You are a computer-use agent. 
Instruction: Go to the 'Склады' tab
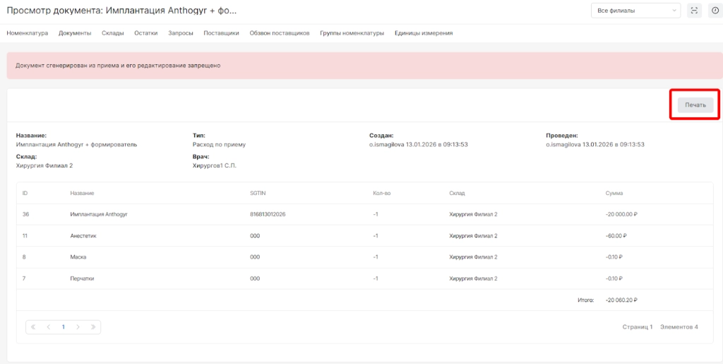[x=112, y=33]
